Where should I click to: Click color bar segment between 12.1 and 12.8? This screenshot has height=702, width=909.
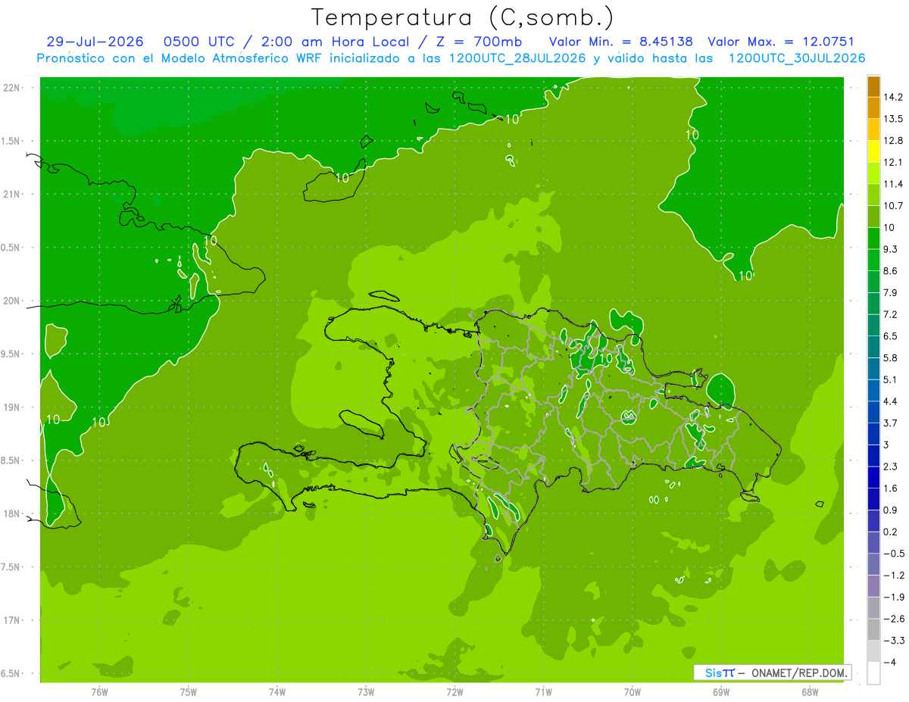(873, 151)
